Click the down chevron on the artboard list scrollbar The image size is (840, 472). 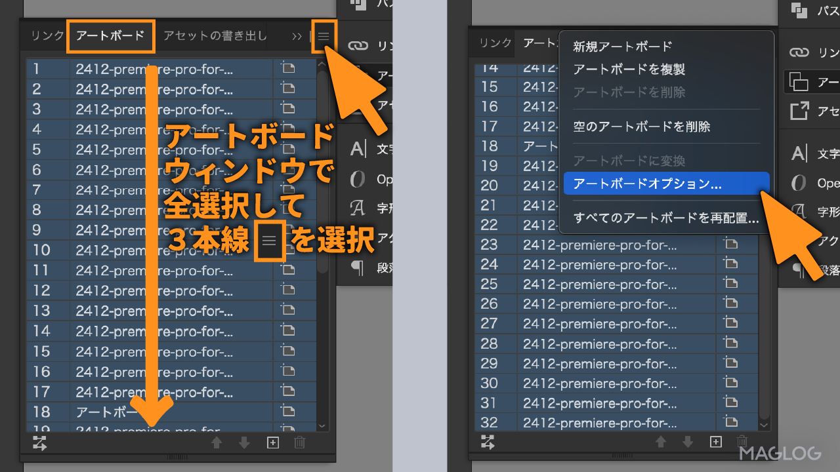(x=322, y=425)
